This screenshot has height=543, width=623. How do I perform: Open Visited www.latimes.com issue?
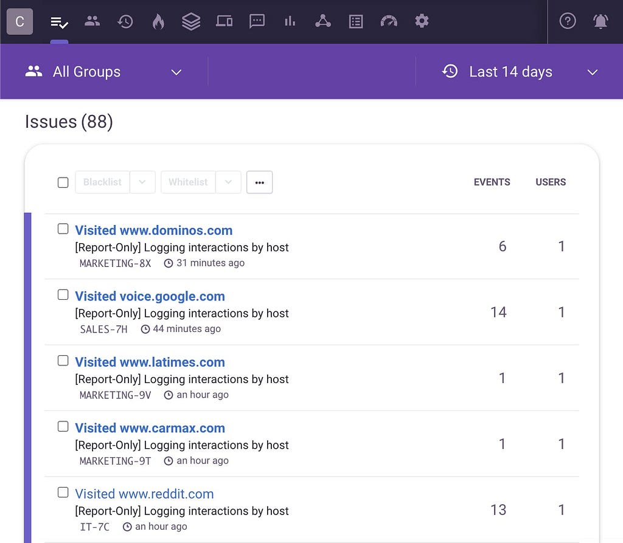point(150,362)
